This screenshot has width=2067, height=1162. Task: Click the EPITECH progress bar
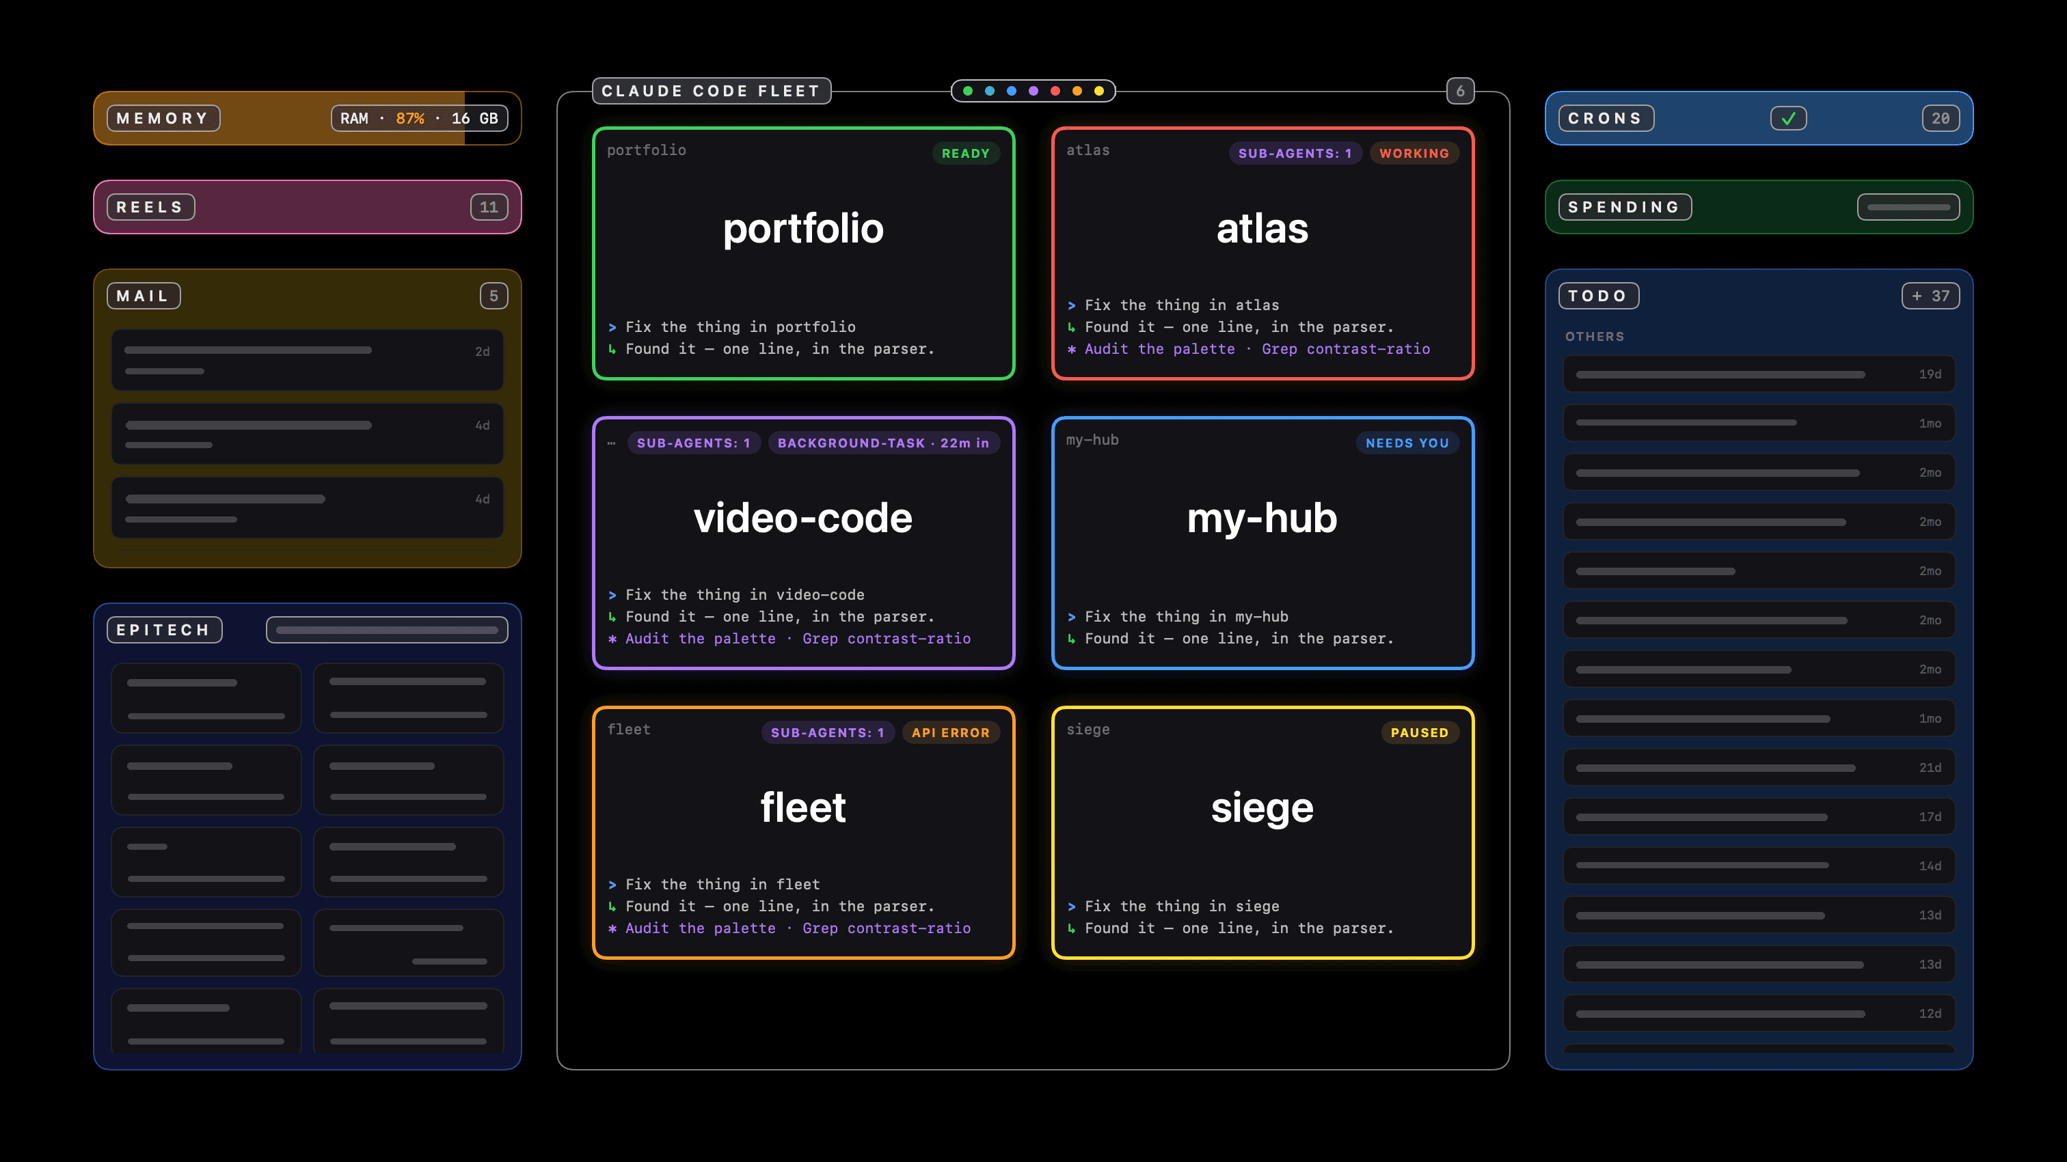[x=387, y=630]
